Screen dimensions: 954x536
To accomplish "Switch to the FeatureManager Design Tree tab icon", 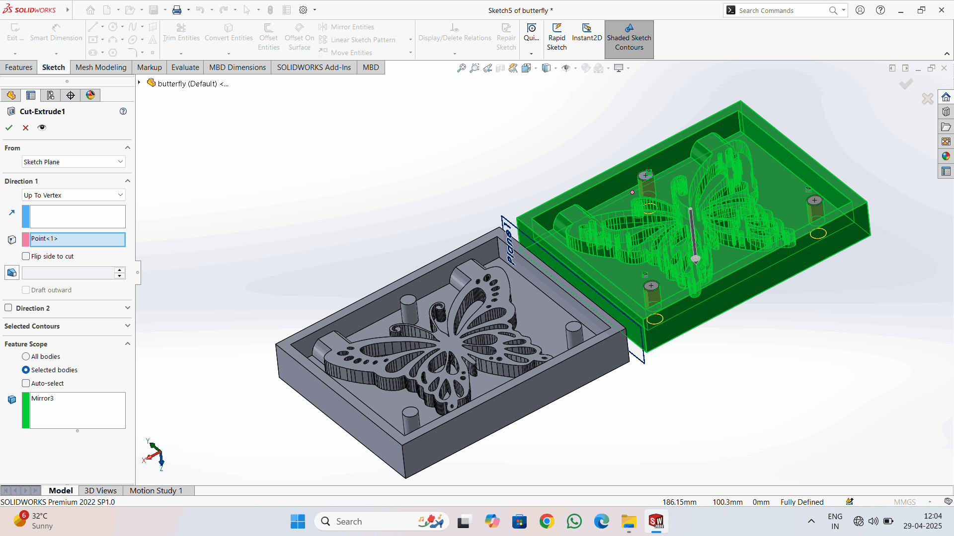I will pyautogui.click(x=11, y=95).
